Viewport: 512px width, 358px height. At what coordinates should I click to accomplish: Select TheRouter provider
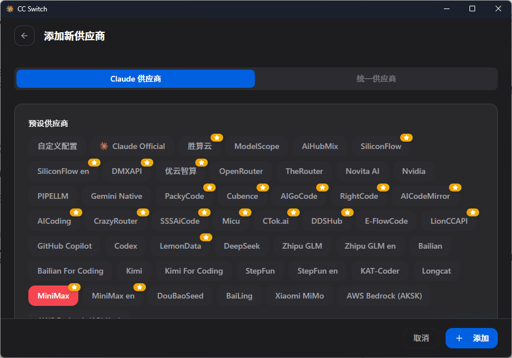point(304,171)
